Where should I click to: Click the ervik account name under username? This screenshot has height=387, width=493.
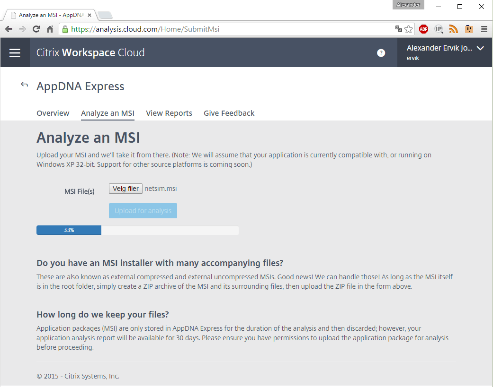[412, 58]
